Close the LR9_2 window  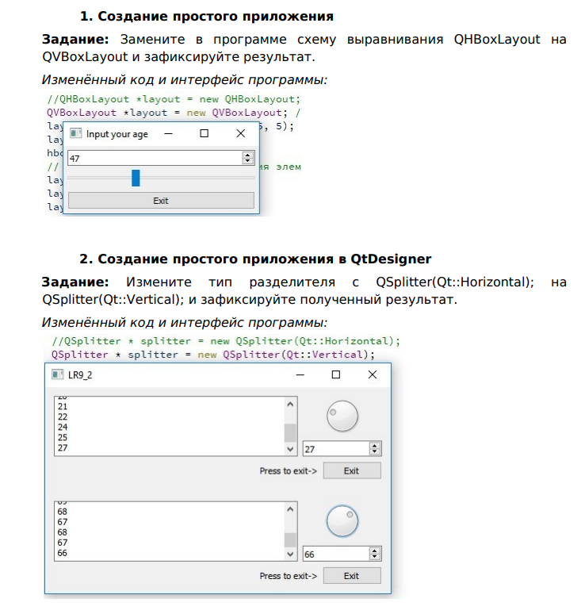point(372,374)
